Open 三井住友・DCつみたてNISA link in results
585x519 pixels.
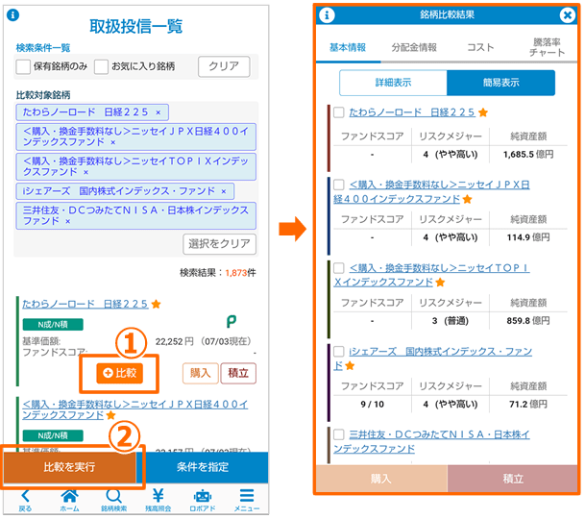[x=431, y=441]
